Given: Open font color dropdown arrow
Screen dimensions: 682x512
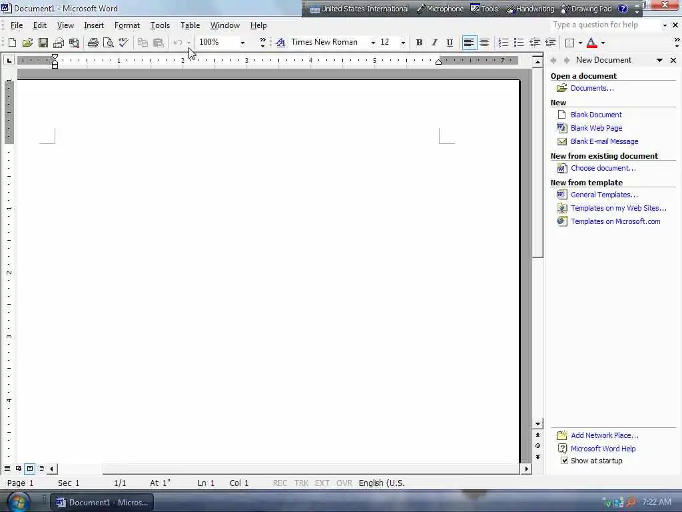Looking at the screenshot, I should click(x=603, y=43).
